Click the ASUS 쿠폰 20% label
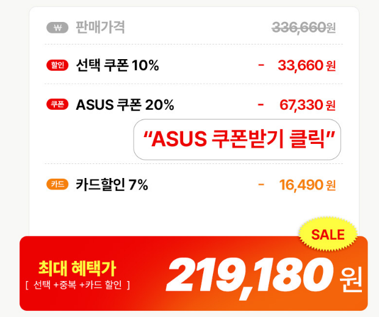The width and height of the screenshot is (379, 317). (x=125, y=104)
